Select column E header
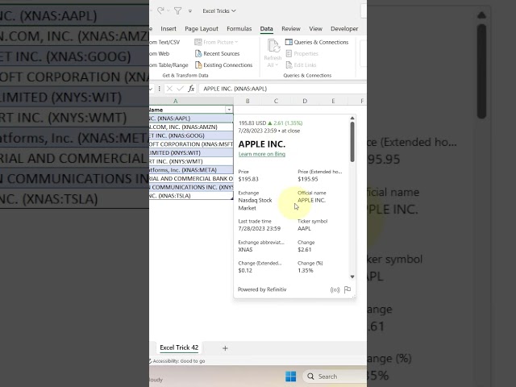Viewport: 516px width, 387px height. coord(333,101)
